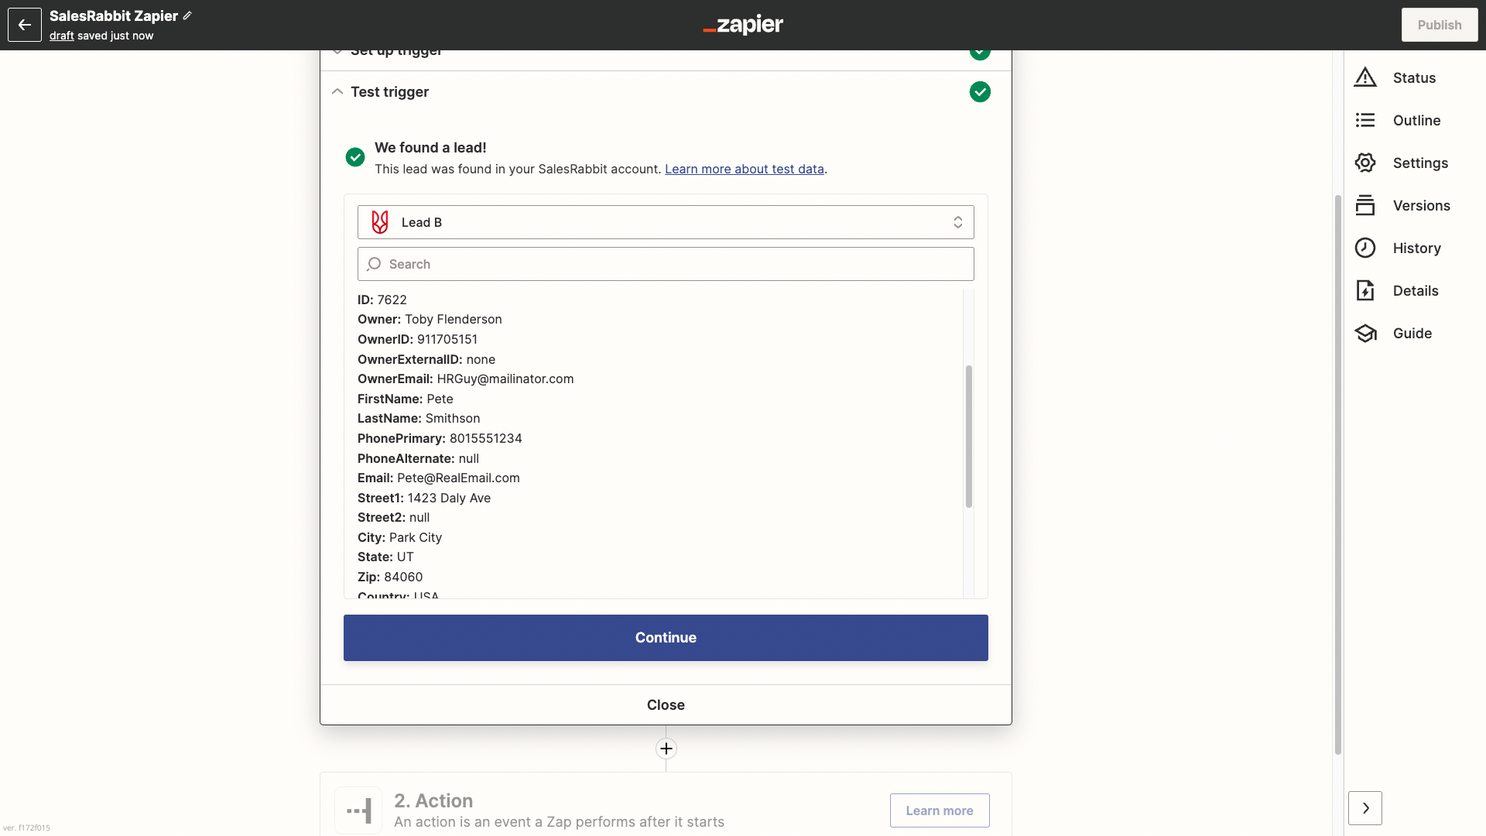Click City: Park City row
Screen dimensions: 1486x836
tap(400, 537)
